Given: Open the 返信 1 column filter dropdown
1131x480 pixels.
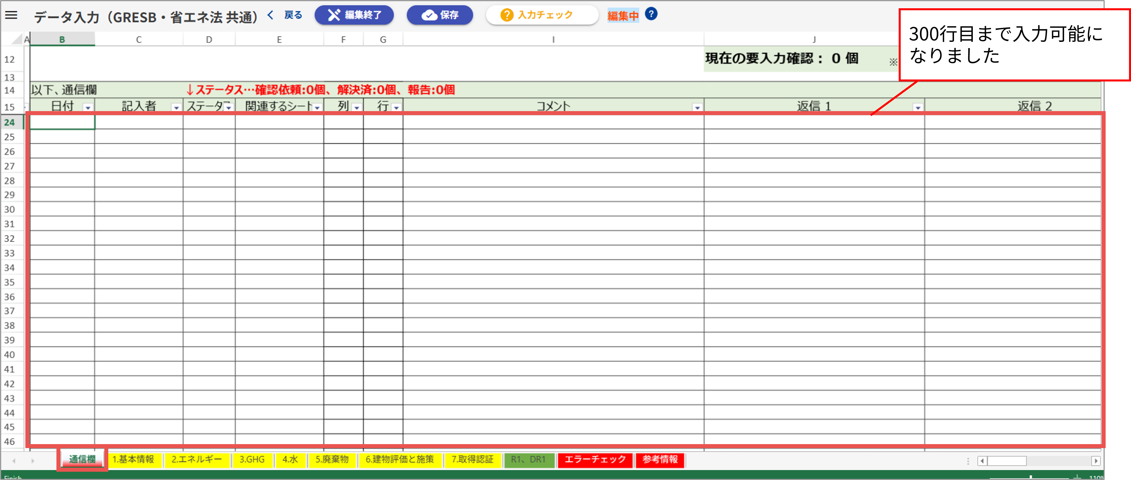Looking at the screenshot, I should [x=918, y=107].
